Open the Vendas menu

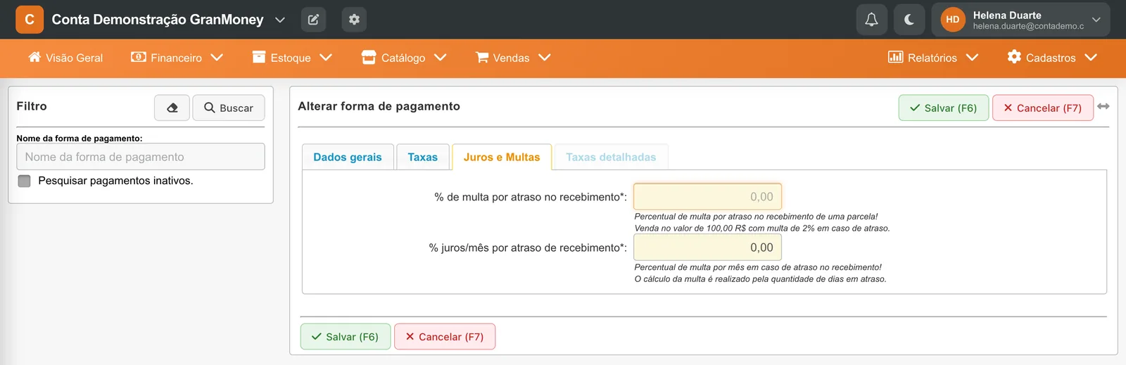(512, 58)
